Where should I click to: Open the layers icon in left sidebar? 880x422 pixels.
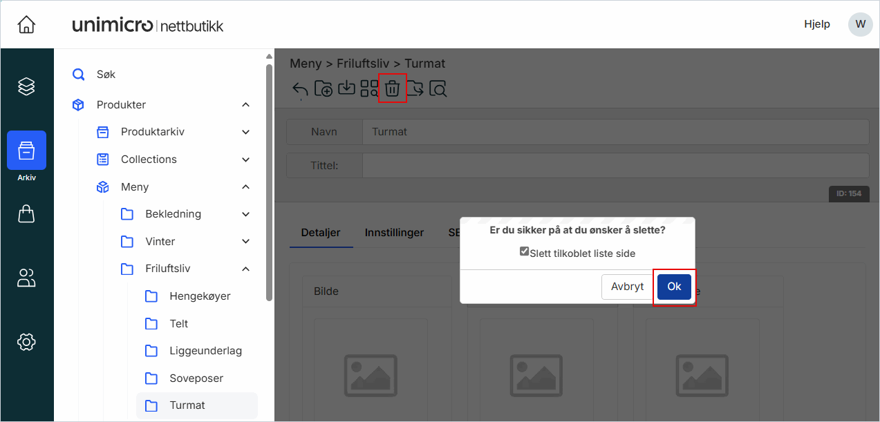click(26, 86)
